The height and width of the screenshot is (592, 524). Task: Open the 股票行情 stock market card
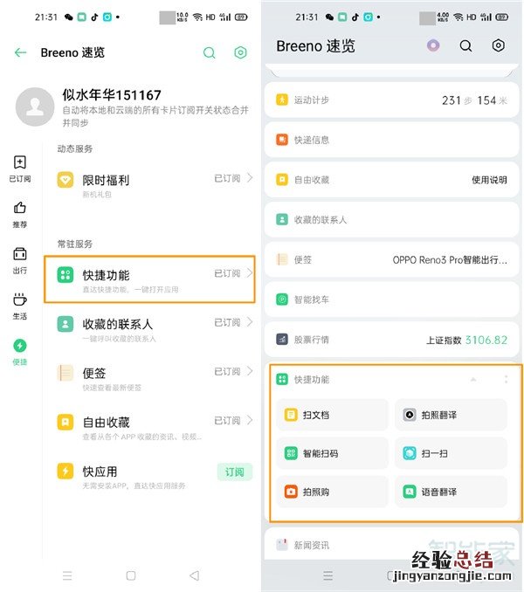(x=392, y=340)
